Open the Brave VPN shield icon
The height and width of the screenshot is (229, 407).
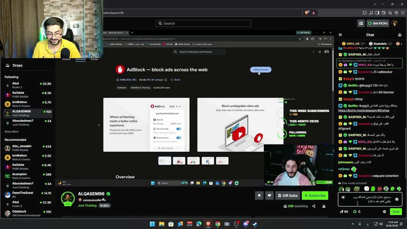coord(397,13)
